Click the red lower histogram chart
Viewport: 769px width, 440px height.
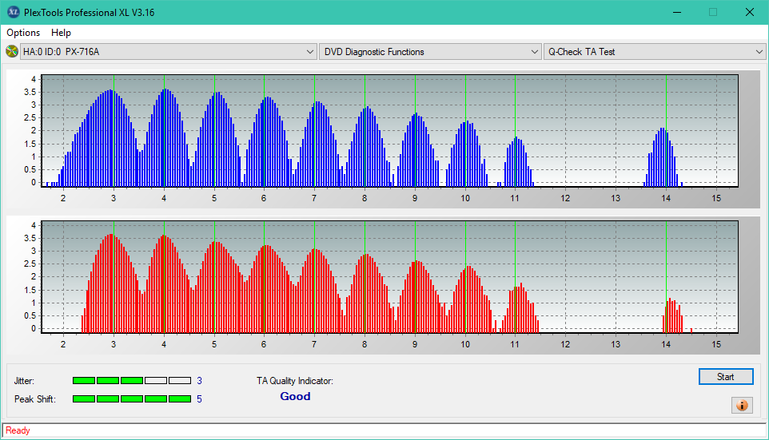tap(389, 277)
